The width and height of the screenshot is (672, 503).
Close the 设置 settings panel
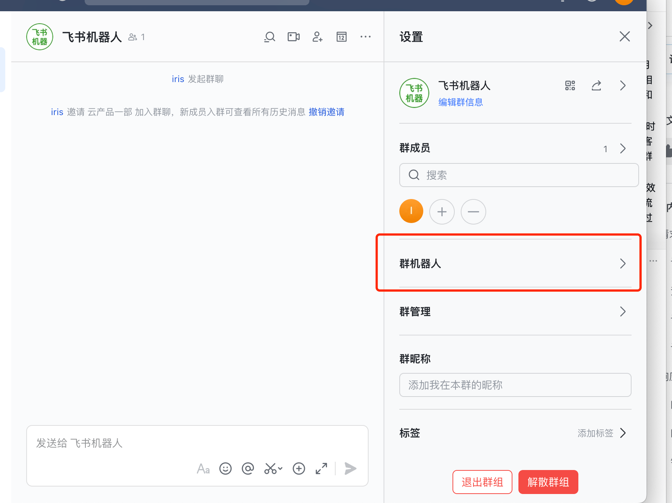[x=625, y=36]
